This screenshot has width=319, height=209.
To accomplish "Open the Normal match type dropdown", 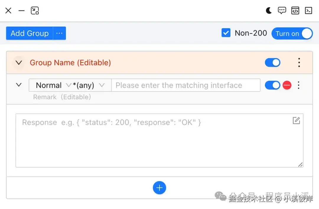I will pos(53,85).
